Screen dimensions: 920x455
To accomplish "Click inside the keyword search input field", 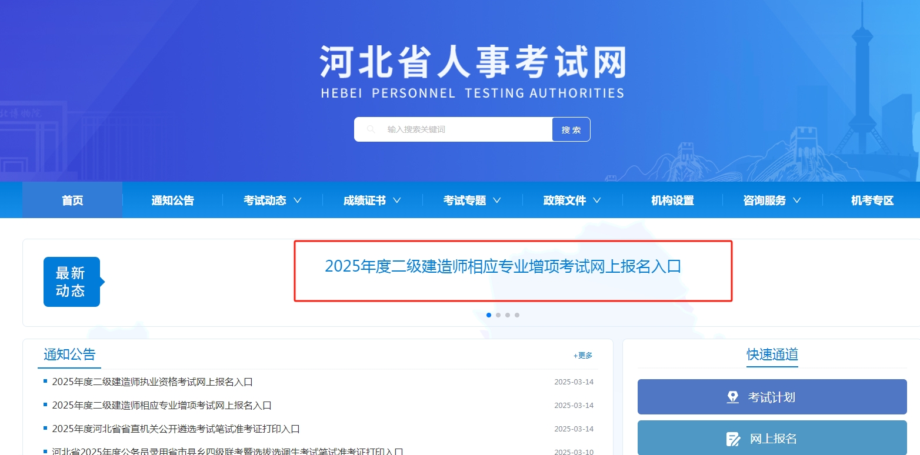I will 459,129.
